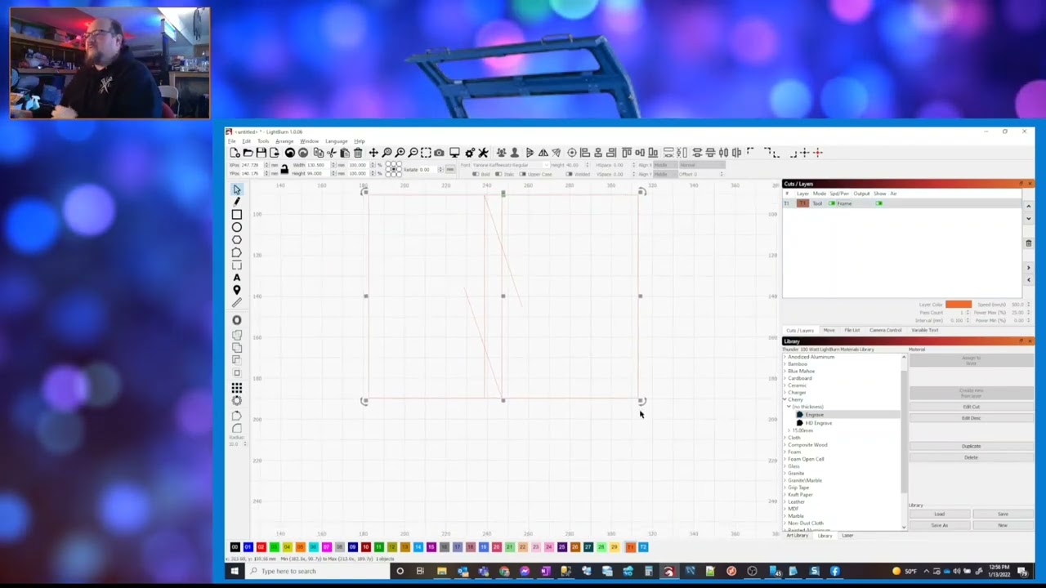Click the Camera capture icon
This screenshot has height=588, width=1046.
[x=439, y=153]
